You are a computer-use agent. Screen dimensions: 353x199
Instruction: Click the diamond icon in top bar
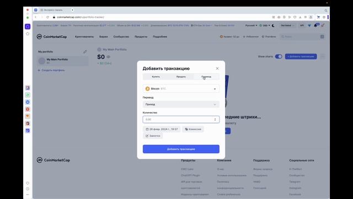pos(309,25)
